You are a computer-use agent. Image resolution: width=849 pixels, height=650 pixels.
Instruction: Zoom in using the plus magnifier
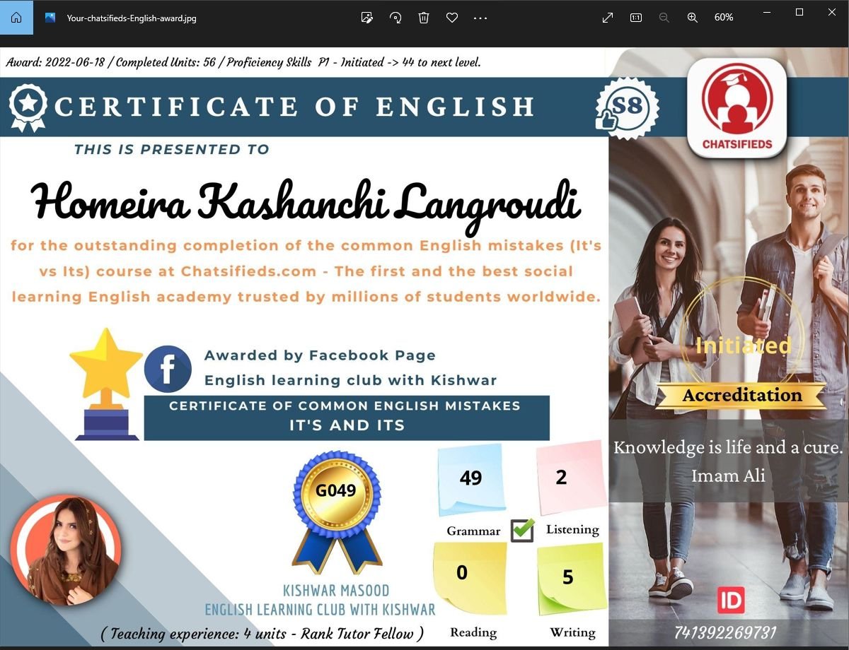tap(693, 18)
